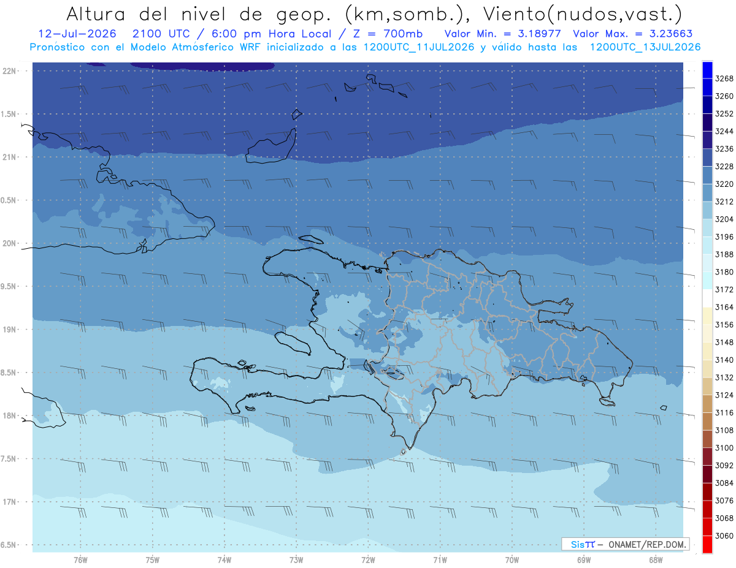Click the 3172 color scale label
Viewport: 736px width, 568px height.
click(x=724, y=289)
